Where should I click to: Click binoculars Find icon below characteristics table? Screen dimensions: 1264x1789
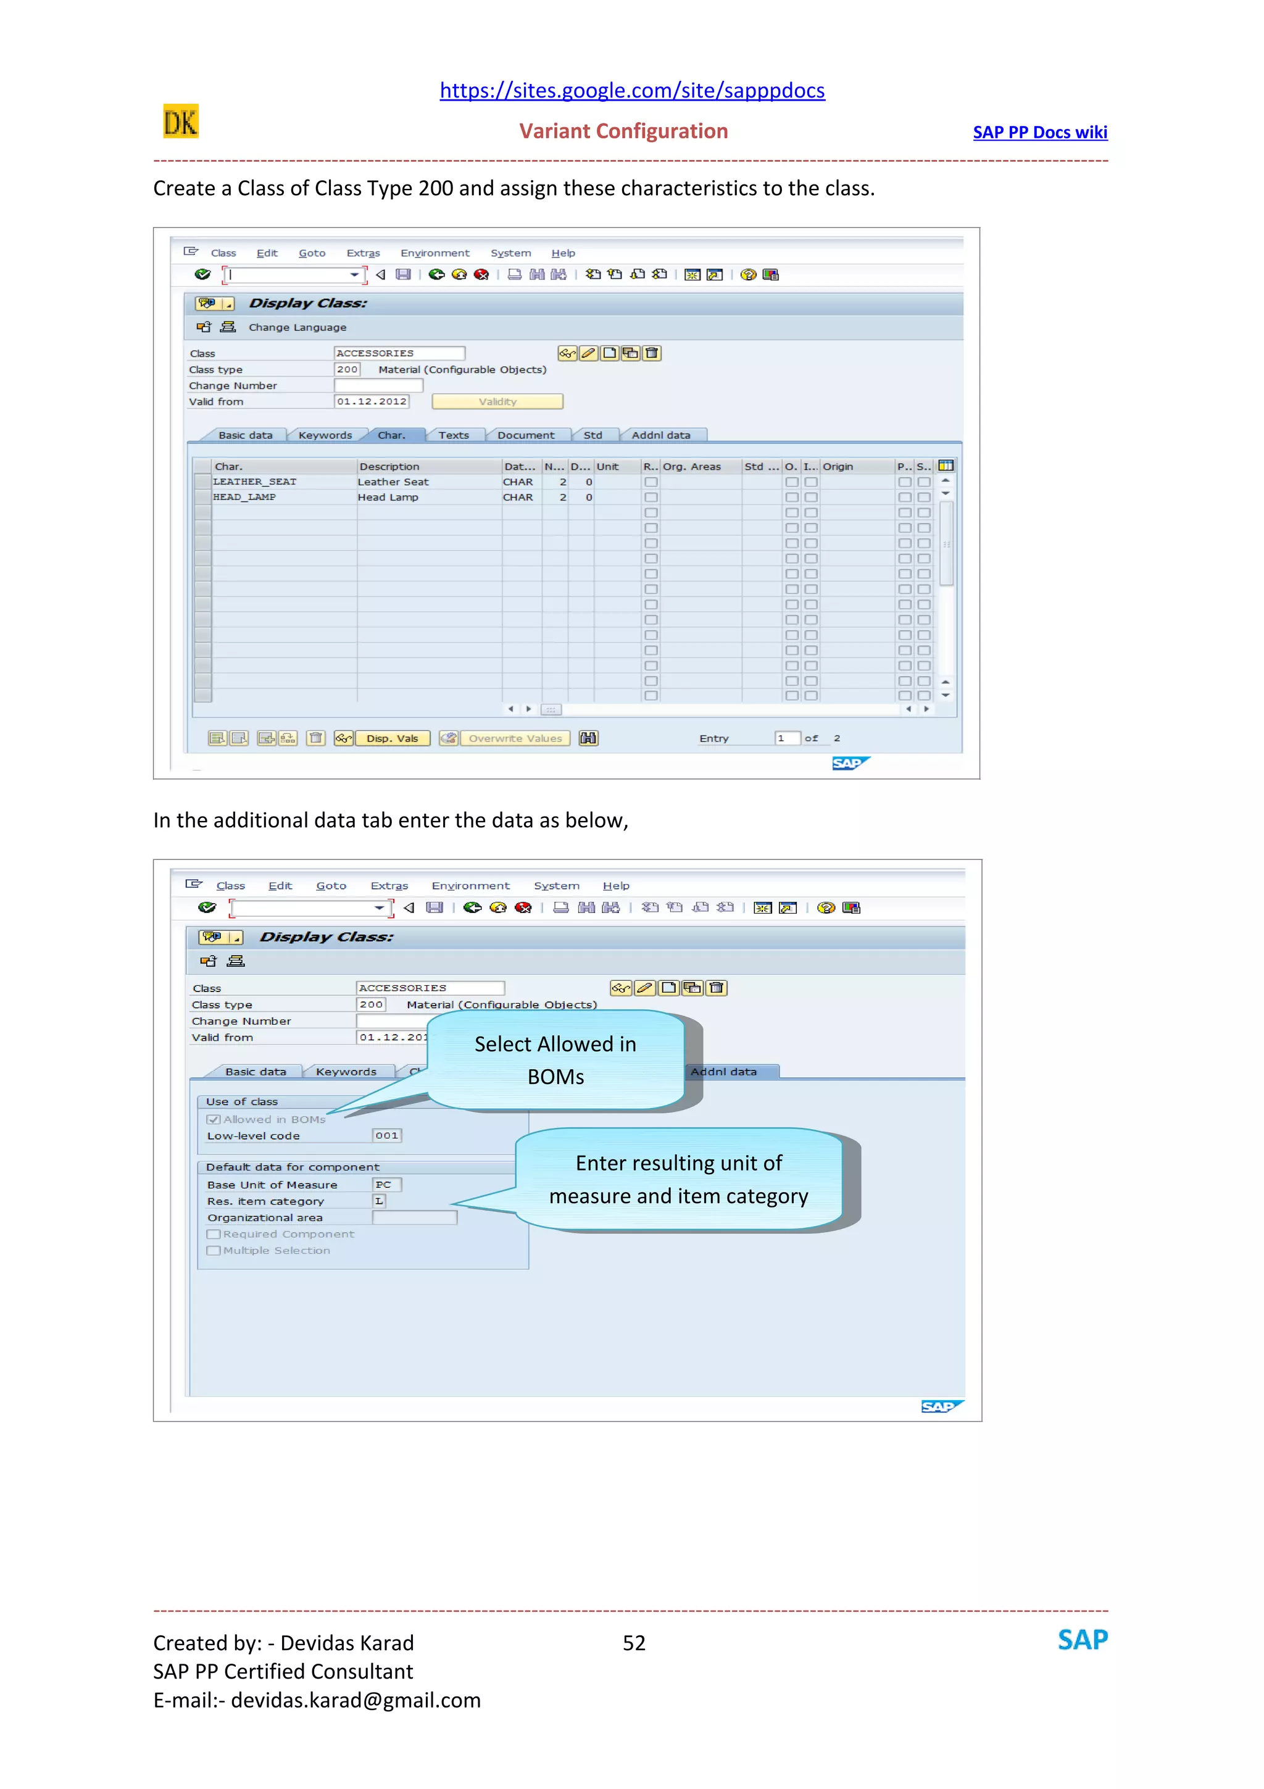pos(589,738)
